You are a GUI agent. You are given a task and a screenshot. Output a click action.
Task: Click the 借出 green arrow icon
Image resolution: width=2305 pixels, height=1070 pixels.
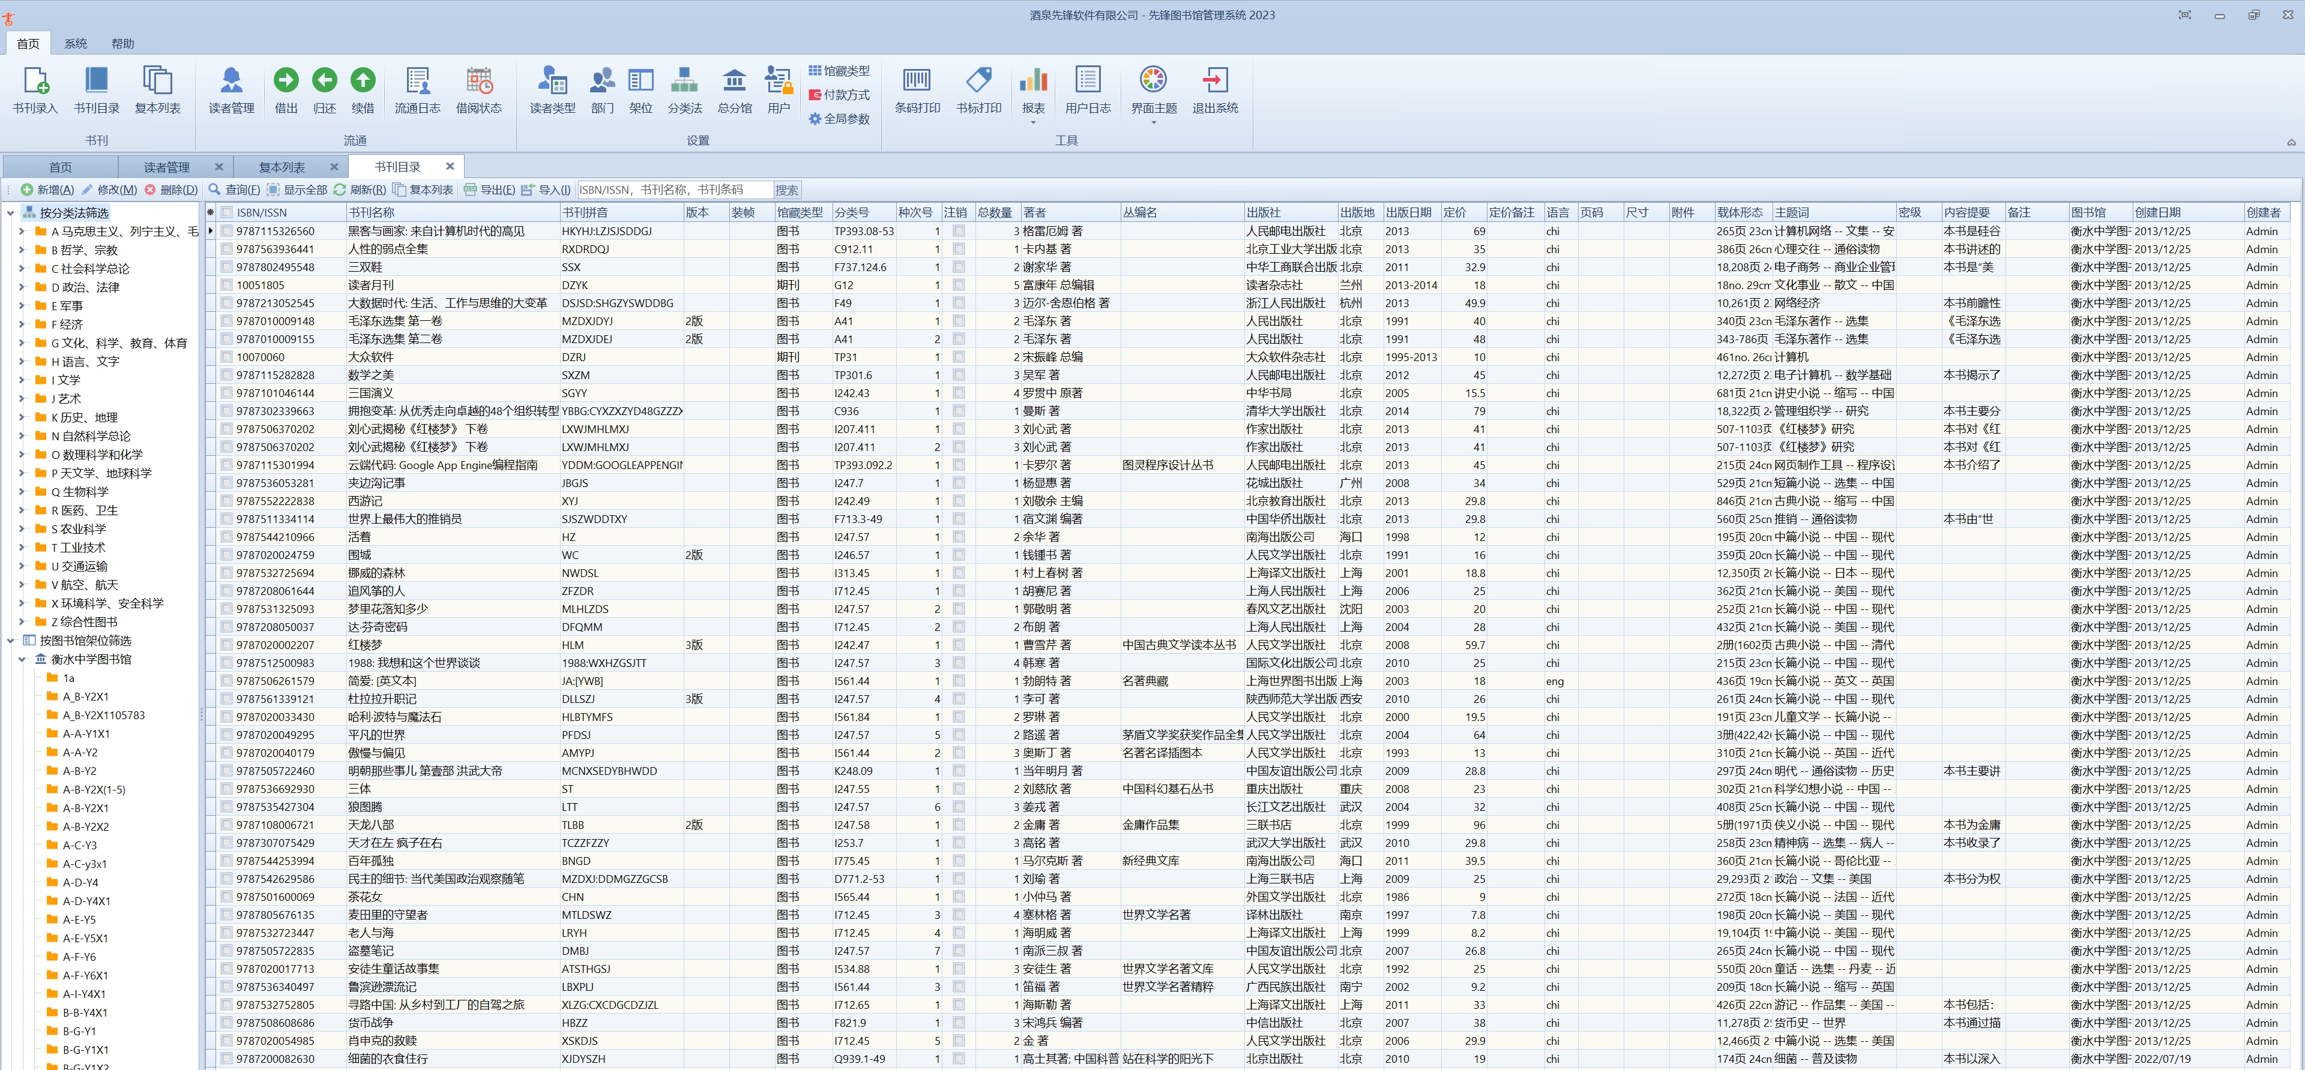(x=286, y=80)
